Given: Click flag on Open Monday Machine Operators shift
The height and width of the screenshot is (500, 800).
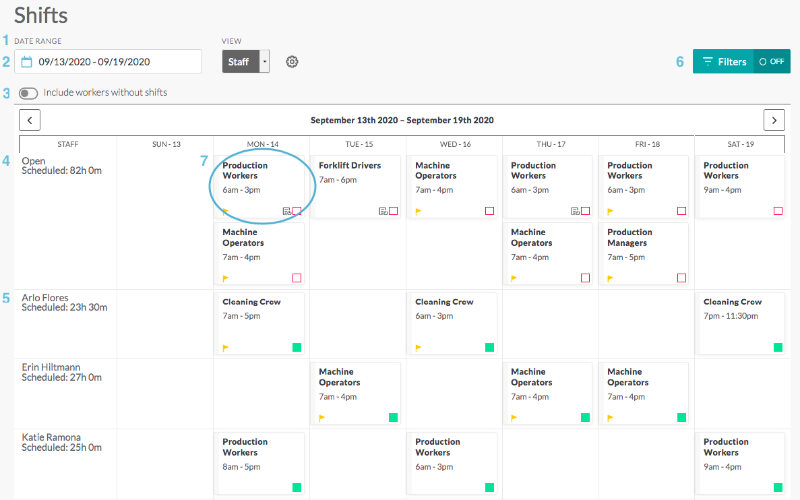Looking at the screenshot, I should click(226, 278).
